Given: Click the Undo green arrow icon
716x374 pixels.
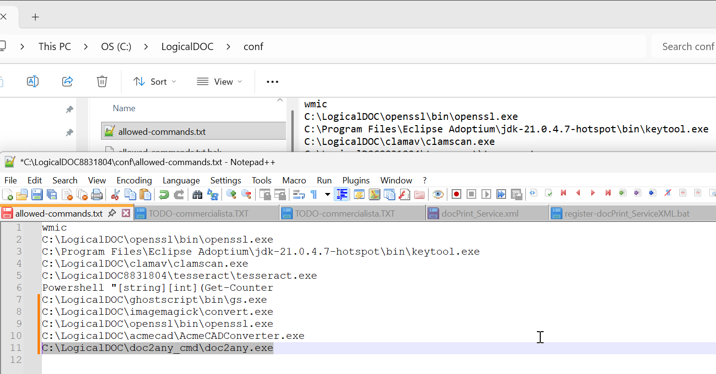Looking at the screenshot, I should [x=164, y=194].
